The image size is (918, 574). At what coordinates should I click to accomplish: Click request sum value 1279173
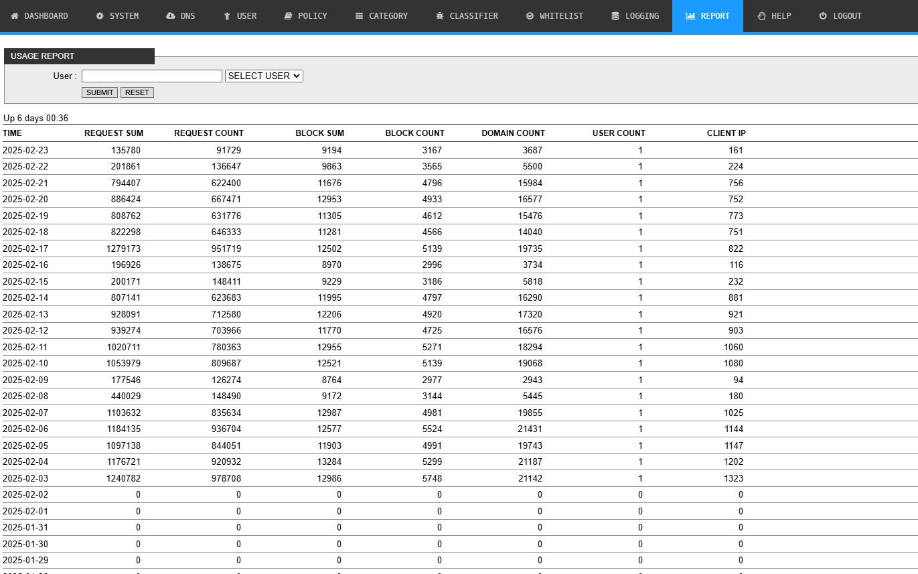[x=124, y=248]
